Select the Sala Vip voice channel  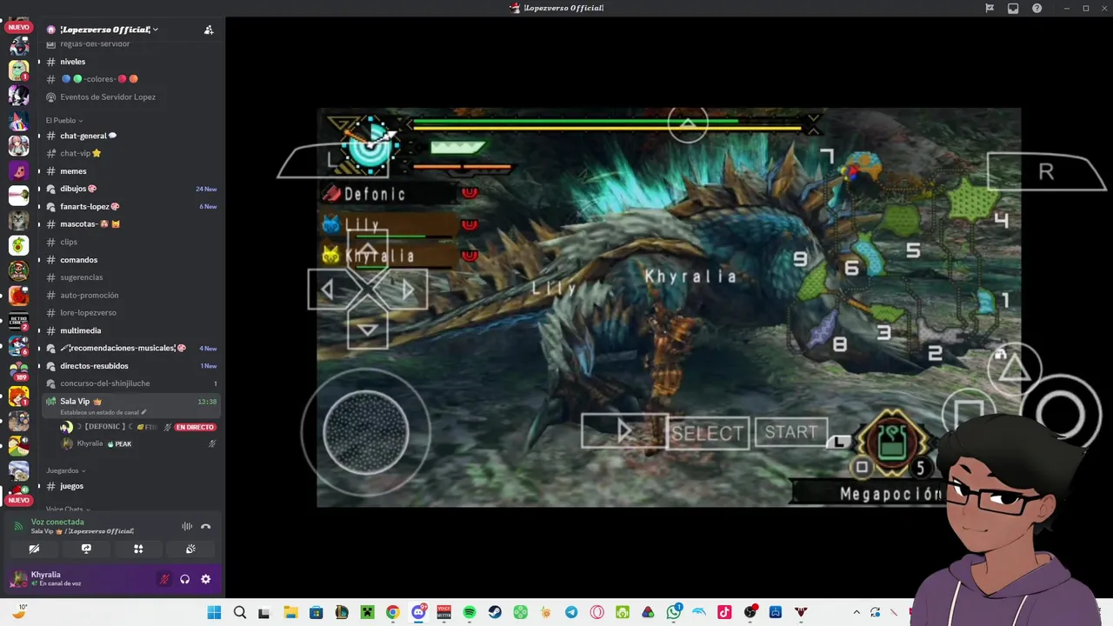coord(130,406)
